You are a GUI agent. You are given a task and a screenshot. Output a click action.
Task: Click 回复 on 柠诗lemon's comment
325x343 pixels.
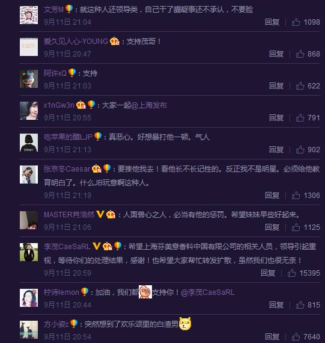tap(276, 304)
